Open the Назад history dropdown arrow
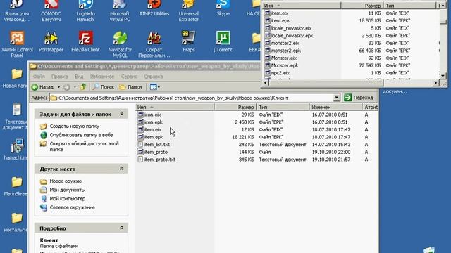Viewport: 451px width, 253px height. (58, 87)
